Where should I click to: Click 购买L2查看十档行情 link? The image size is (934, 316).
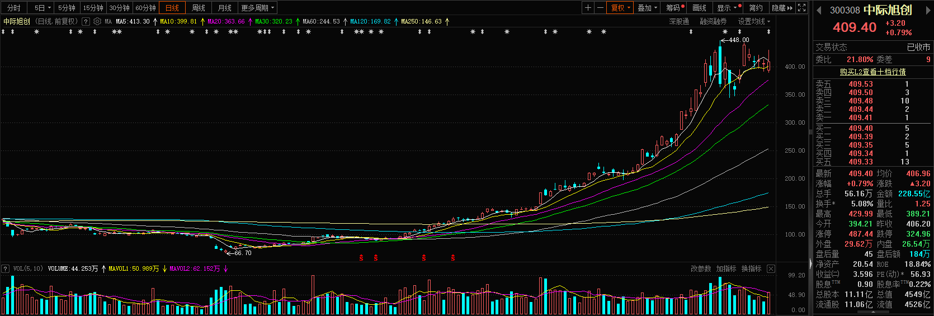coord(872,72)
